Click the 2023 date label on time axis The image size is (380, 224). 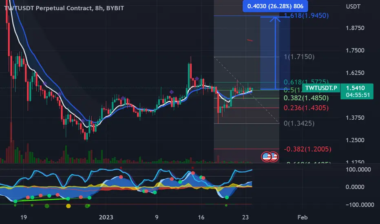click(106, 217)
